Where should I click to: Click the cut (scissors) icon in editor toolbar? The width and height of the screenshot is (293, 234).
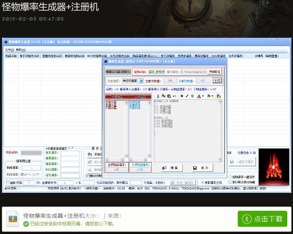click(x=158, y=96)
